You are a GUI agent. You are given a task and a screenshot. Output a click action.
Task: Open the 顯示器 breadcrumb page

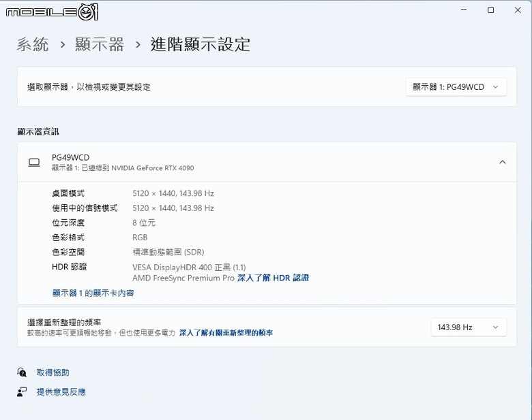point(100,44)
